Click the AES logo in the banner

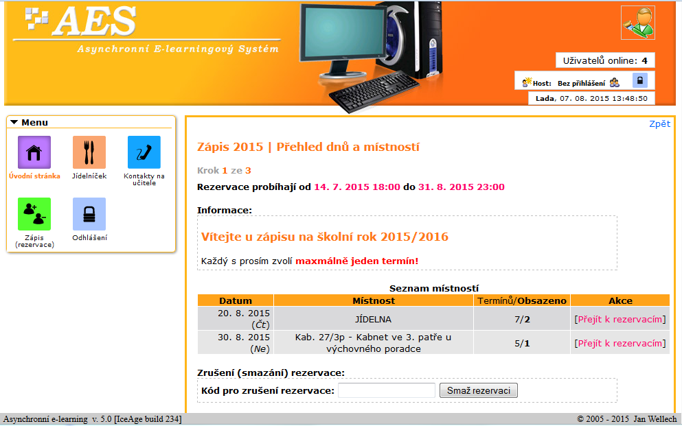[81, 21]
